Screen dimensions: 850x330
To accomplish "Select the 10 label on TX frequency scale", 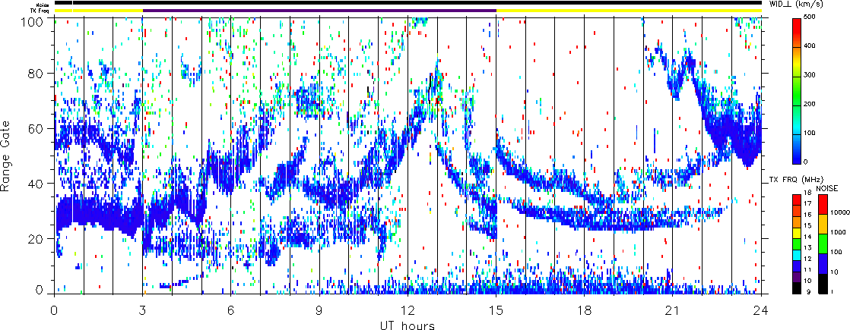I will (807, 280).
